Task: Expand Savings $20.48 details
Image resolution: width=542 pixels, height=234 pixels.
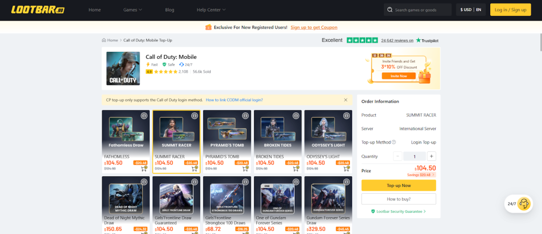Action: (x=421, y=175)
